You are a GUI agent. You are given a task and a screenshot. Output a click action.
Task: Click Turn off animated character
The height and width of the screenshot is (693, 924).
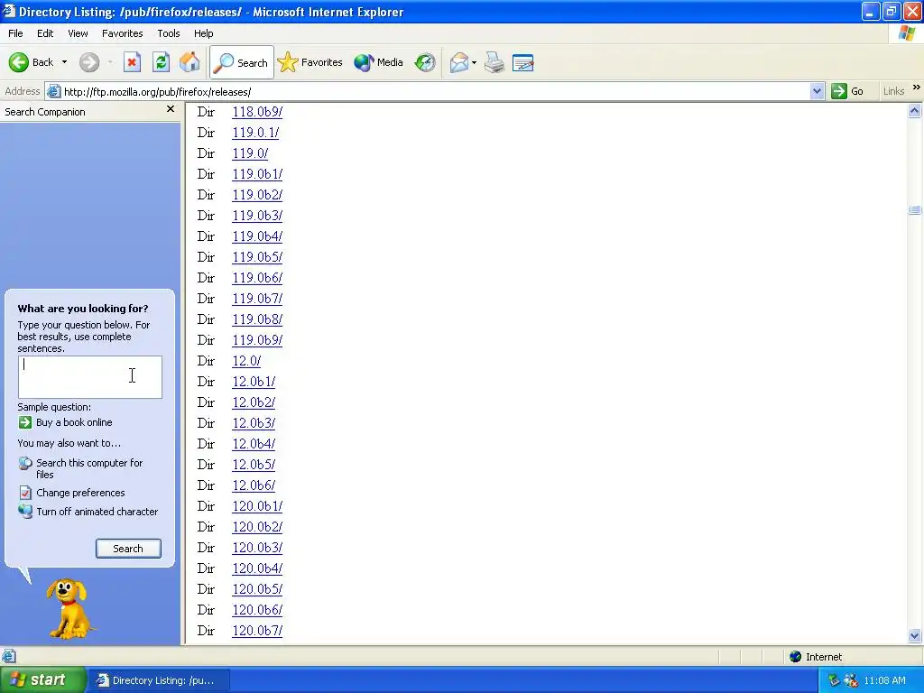pos(97,512)
